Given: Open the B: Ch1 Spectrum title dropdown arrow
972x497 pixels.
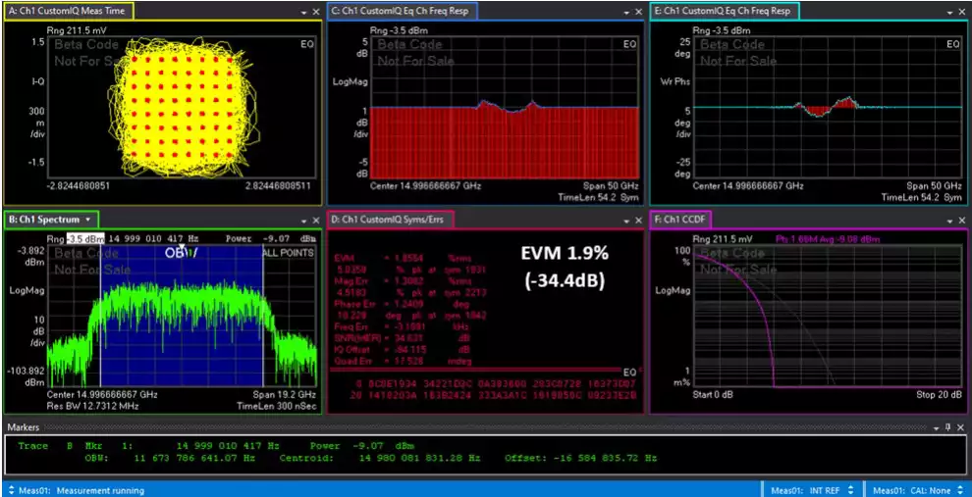Looking at the screenshot, I should (88, 220).
